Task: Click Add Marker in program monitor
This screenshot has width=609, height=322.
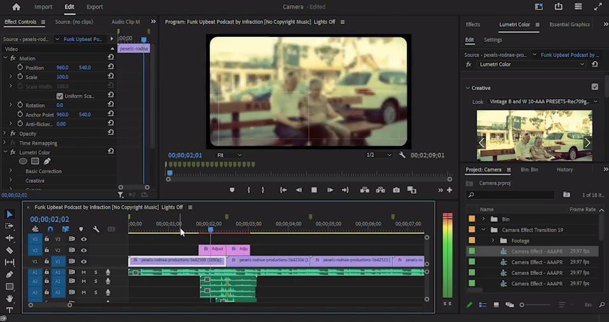Action: coord(232,190)
